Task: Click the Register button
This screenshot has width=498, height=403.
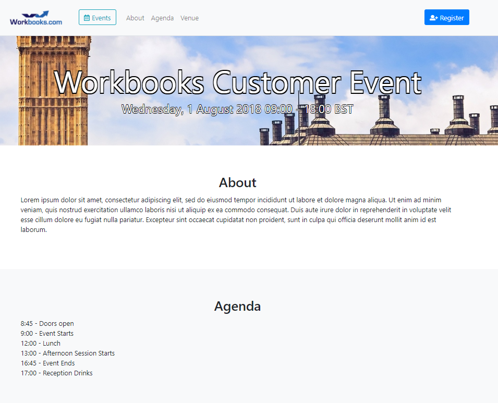Action: 446,18
